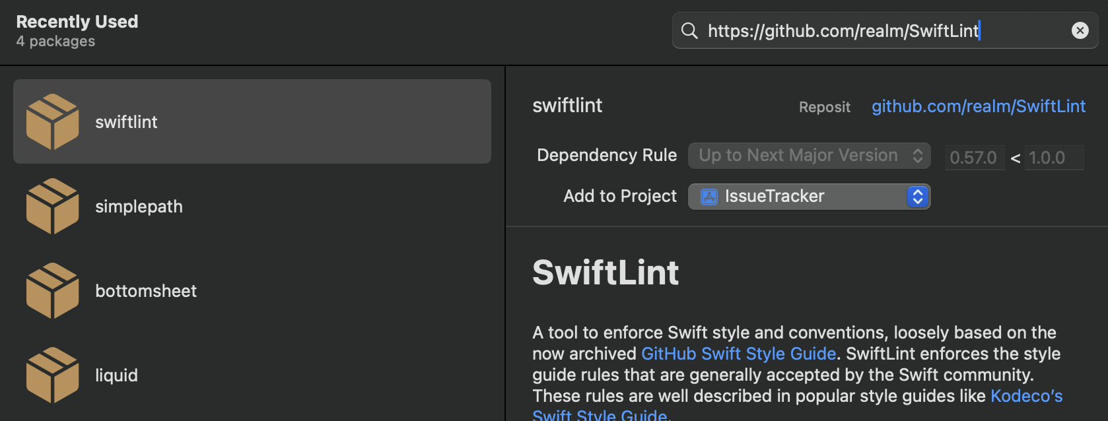Click the 1.0.0 maximum version field
The height and width of the screenshot is (421, 1108).
pos(1053,158)
